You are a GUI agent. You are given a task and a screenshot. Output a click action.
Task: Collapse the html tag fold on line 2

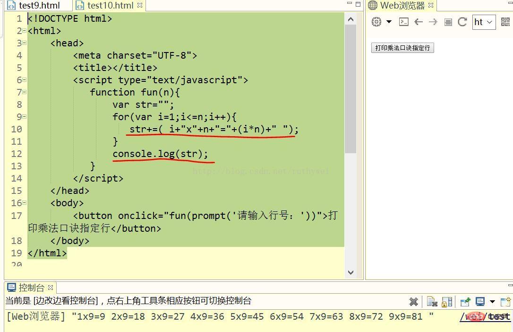pos(24,31)
